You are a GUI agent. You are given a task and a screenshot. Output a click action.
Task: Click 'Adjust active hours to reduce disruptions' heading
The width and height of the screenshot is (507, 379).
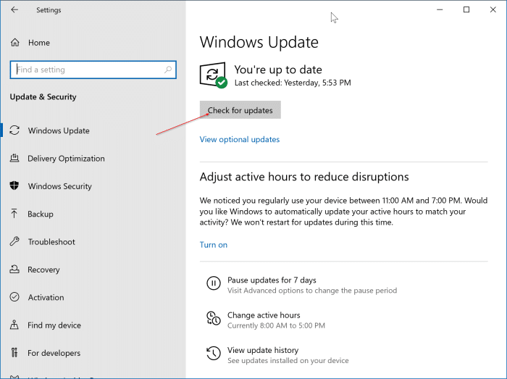pos(304,177)
